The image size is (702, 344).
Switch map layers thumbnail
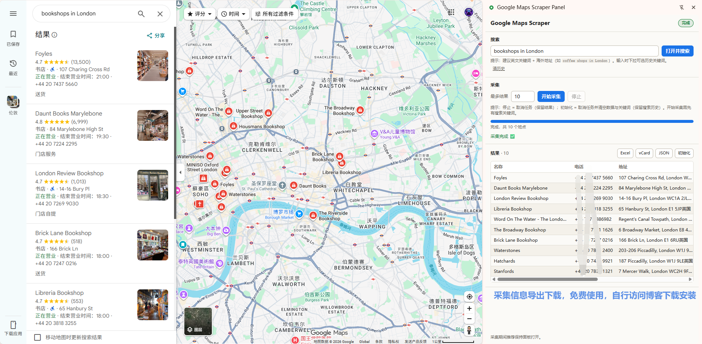[x=198, y=321]
